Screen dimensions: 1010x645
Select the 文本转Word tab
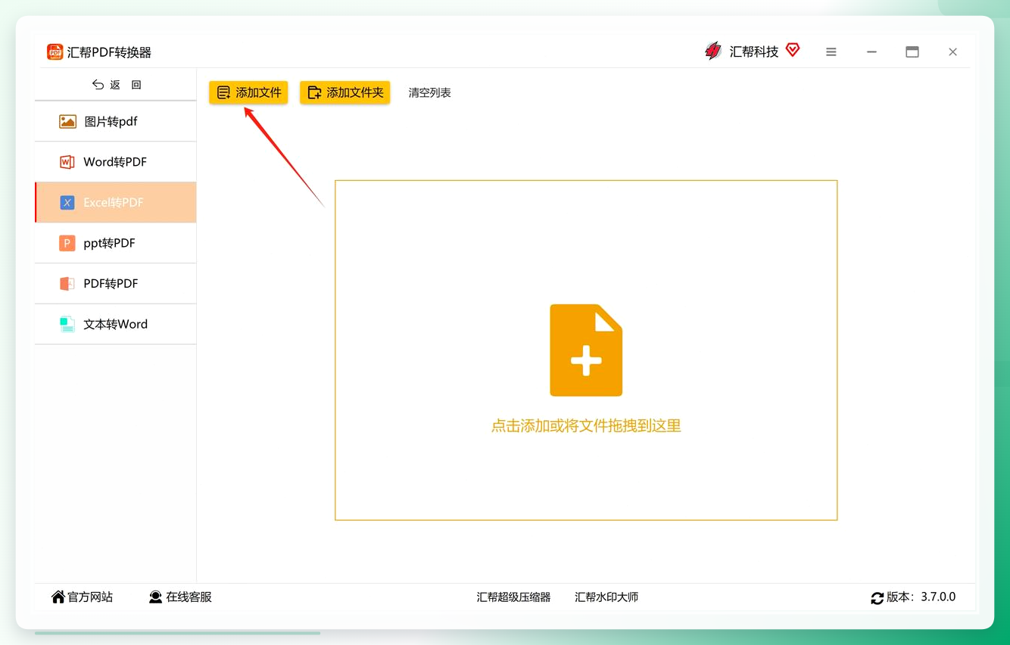tap(116, 324)
